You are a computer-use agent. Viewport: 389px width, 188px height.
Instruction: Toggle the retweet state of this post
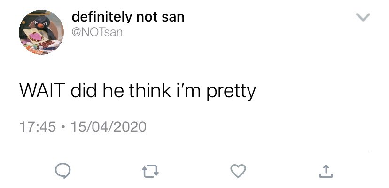tap(150, 172)
